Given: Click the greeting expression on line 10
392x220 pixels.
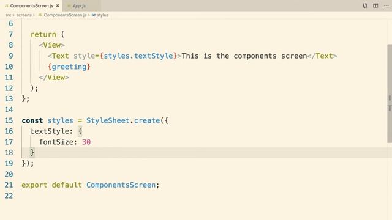Looking at the screenshot, I should pyautogui.click(x=69, y=67).
